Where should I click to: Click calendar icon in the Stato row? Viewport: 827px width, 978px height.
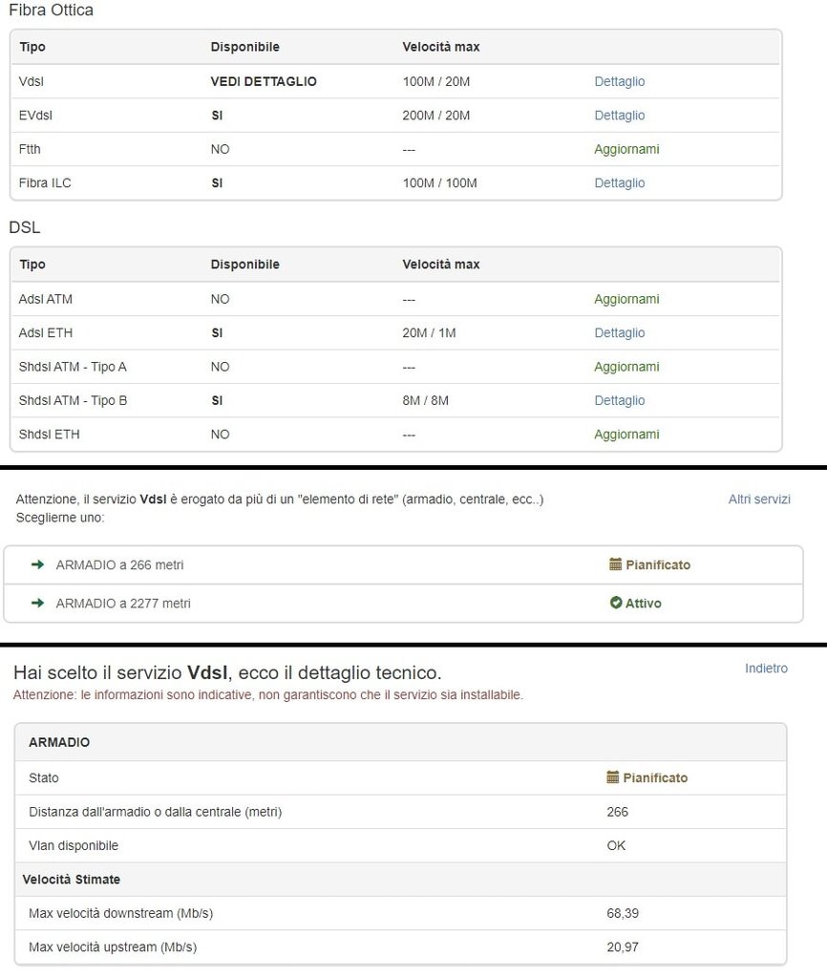pyautogui.click(x=613, y=777)
